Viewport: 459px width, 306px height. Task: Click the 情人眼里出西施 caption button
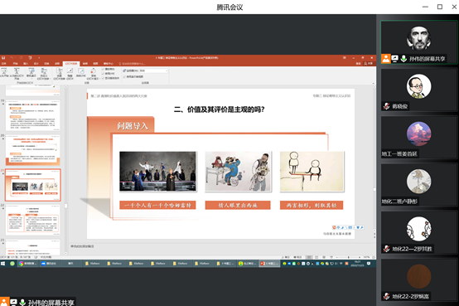[x=238, y=205]
